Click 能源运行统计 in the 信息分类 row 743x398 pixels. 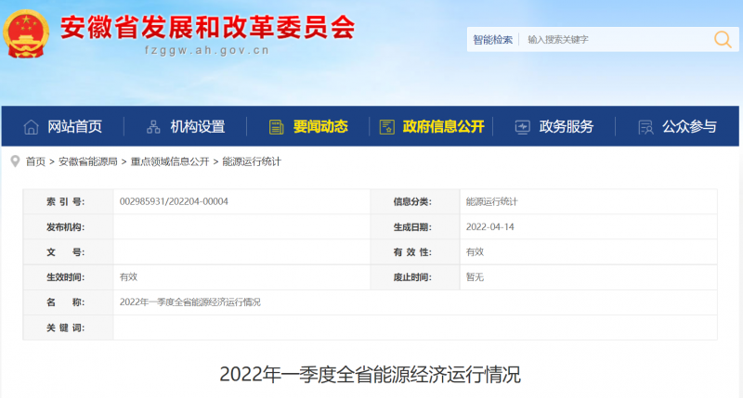coord(491,201)
